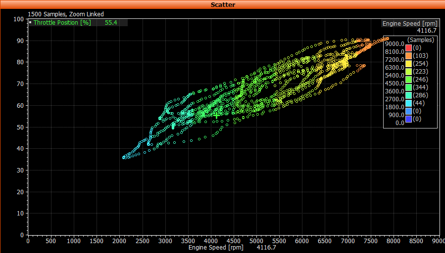Click the yellow 6300-7200 rpm legend swatch

409,64
